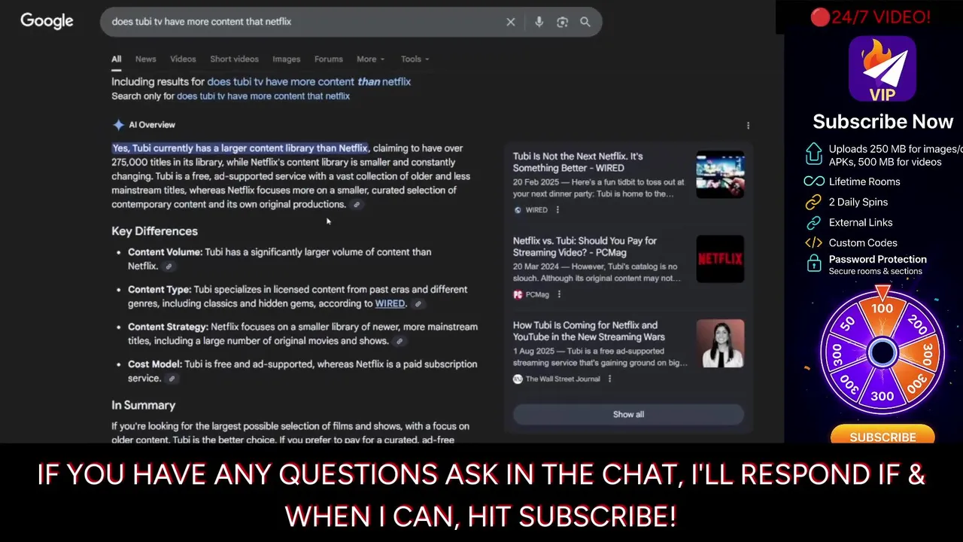Click the 'Cost Model:' bold label
This screenshot has width=963, height=542.
[x=155, y=364]
